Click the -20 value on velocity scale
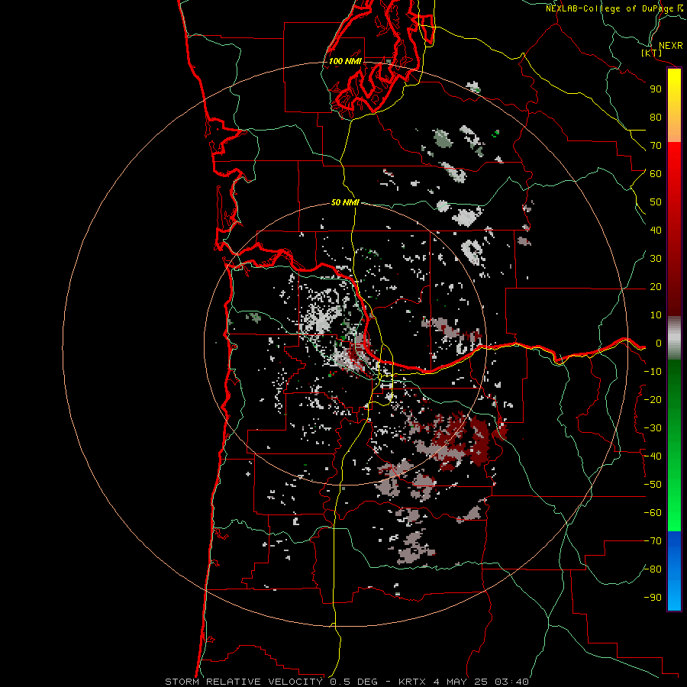This screenshot has width=687, height=687. click(x=653, y=399)
